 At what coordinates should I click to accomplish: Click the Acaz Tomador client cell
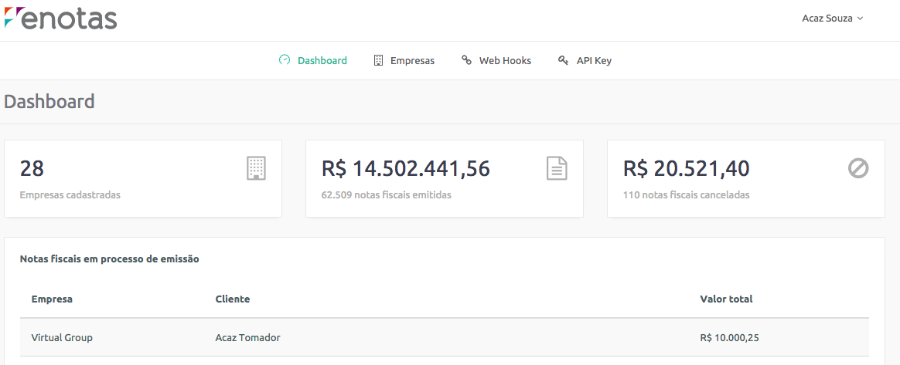pos(248,337)
